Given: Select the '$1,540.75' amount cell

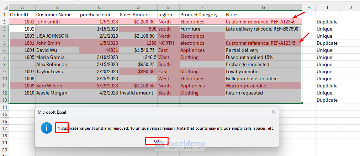Looking at the screenshot, I should [x=138, y=50].
